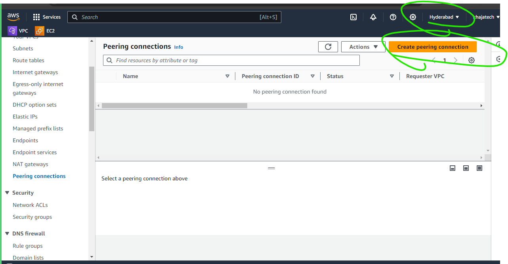Viewport: 508px width, 264px height.
Task: Open Subnets in the sidebar
Action: (23, 48)
